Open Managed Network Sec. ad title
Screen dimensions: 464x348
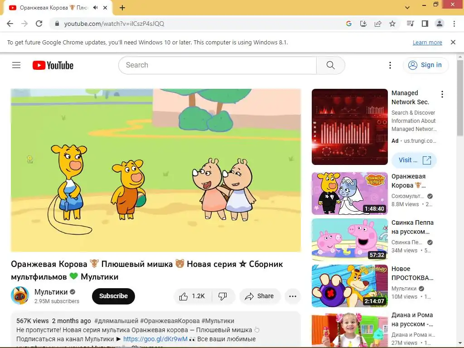[x=410, y=97]
